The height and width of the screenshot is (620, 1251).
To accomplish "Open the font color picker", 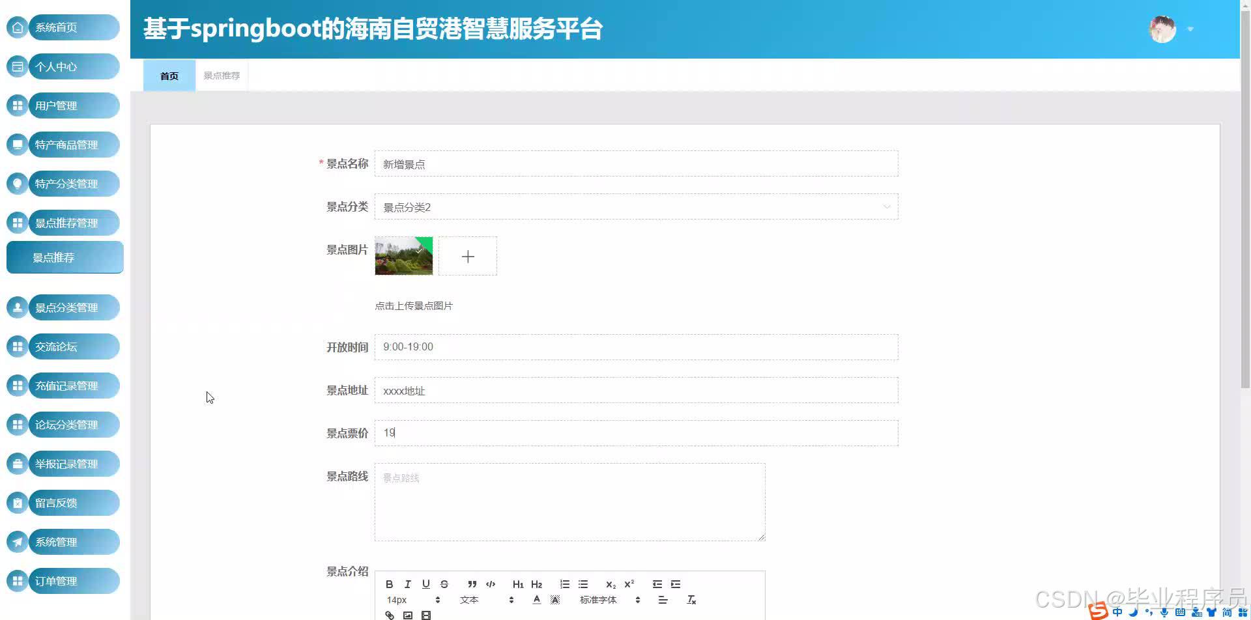I will (536, 600).
